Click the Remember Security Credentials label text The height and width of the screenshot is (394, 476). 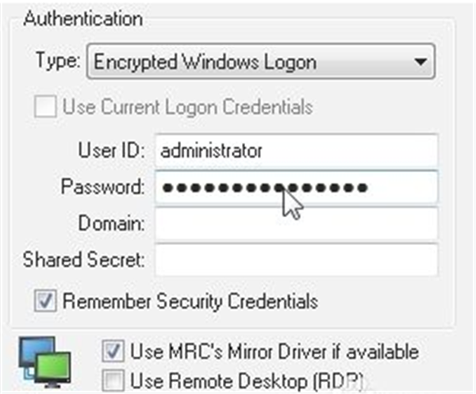190,301
